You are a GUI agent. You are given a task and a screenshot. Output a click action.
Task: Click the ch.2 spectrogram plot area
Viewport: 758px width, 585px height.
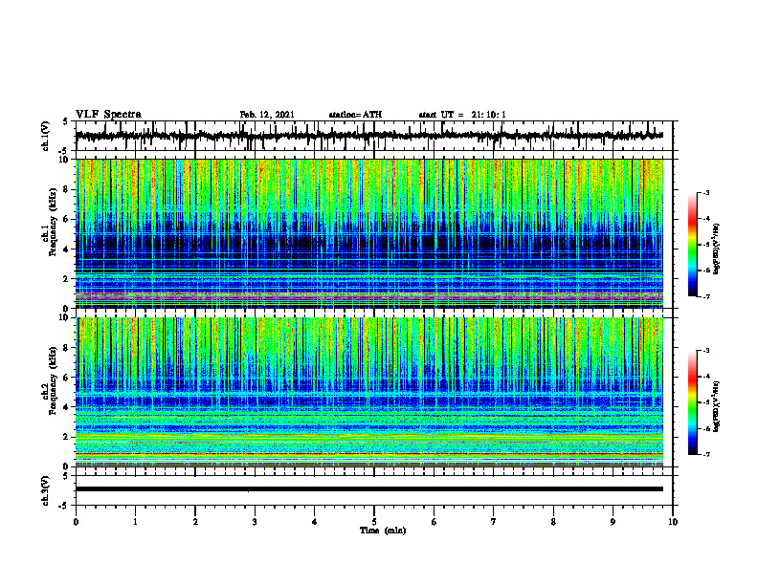point(369,392)
